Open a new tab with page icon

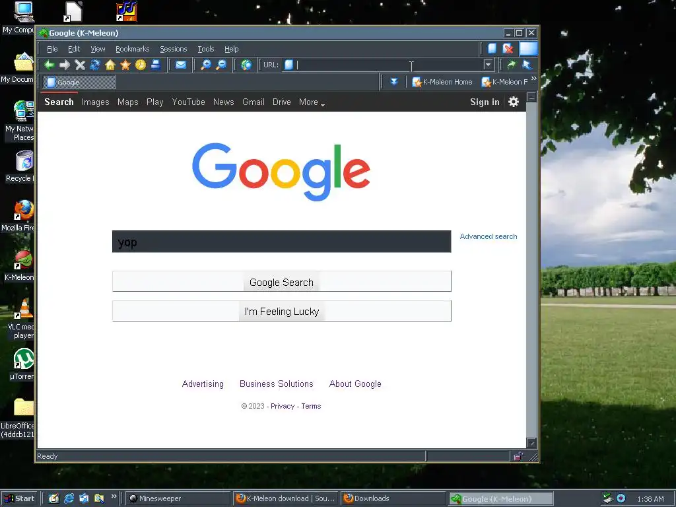click(x=492, y=49)
